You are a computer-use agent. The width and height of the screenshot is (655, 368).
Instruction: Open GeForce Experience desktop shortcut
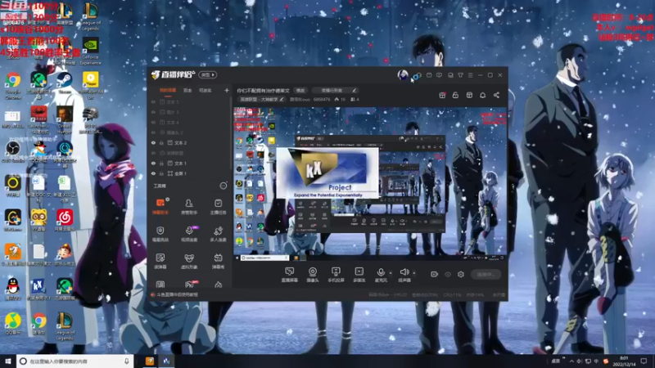pos(90,51)
